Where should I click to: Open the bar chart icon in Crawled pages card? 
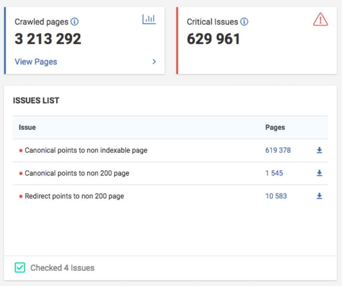149,19
